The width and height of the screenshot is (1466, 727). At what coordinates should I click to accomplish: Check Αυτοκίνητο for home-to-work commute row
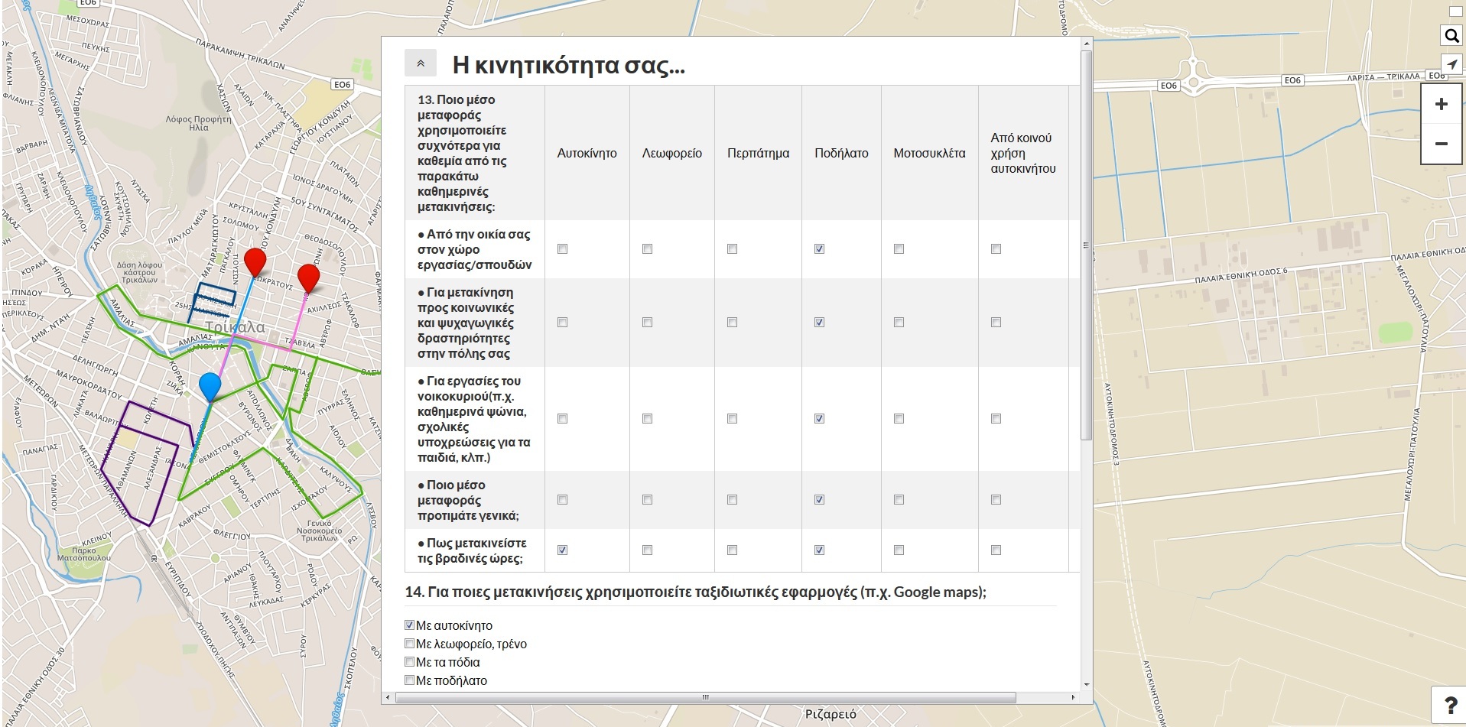click(x=563, y=249)
